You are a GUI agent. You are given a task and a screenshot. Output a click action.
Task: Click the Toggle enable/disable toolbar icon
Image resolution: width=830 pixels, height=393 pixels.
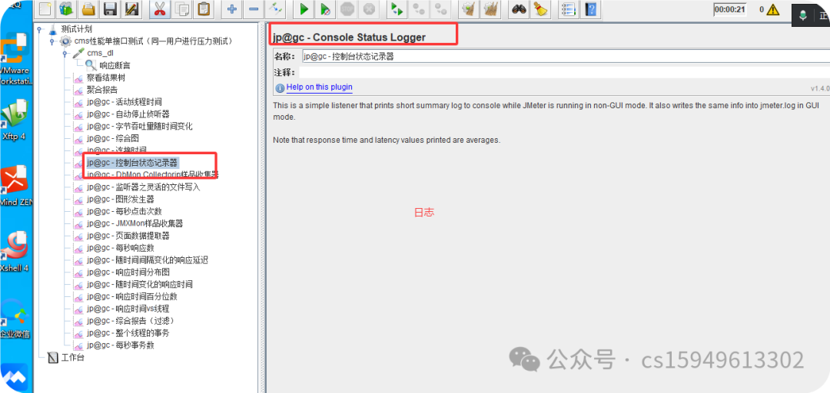click(x=276, y=8)
